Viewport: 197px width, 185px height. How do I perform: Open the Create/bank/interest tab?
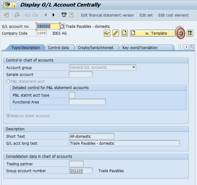click(96, 48)
